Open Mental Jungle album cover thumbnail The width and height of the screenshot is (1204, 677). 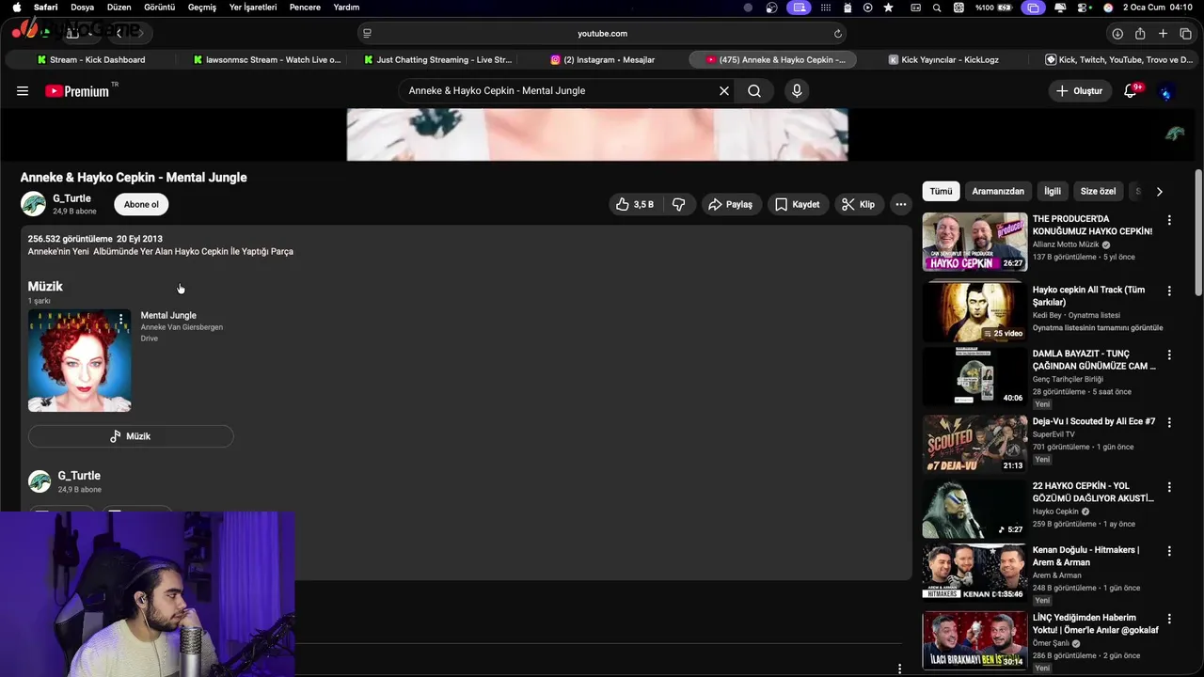pos(80,361)
